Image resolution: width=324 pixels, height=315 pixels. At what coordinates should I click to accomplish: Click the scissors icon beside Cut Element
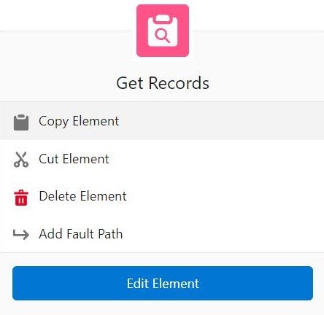tap(21, 160)
